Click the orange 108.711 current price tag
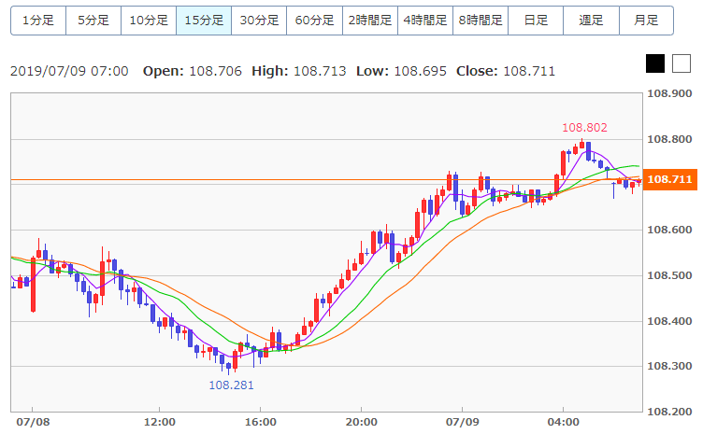Image resolution: width=703 pixels, height=434 pixels. [670, 179]
